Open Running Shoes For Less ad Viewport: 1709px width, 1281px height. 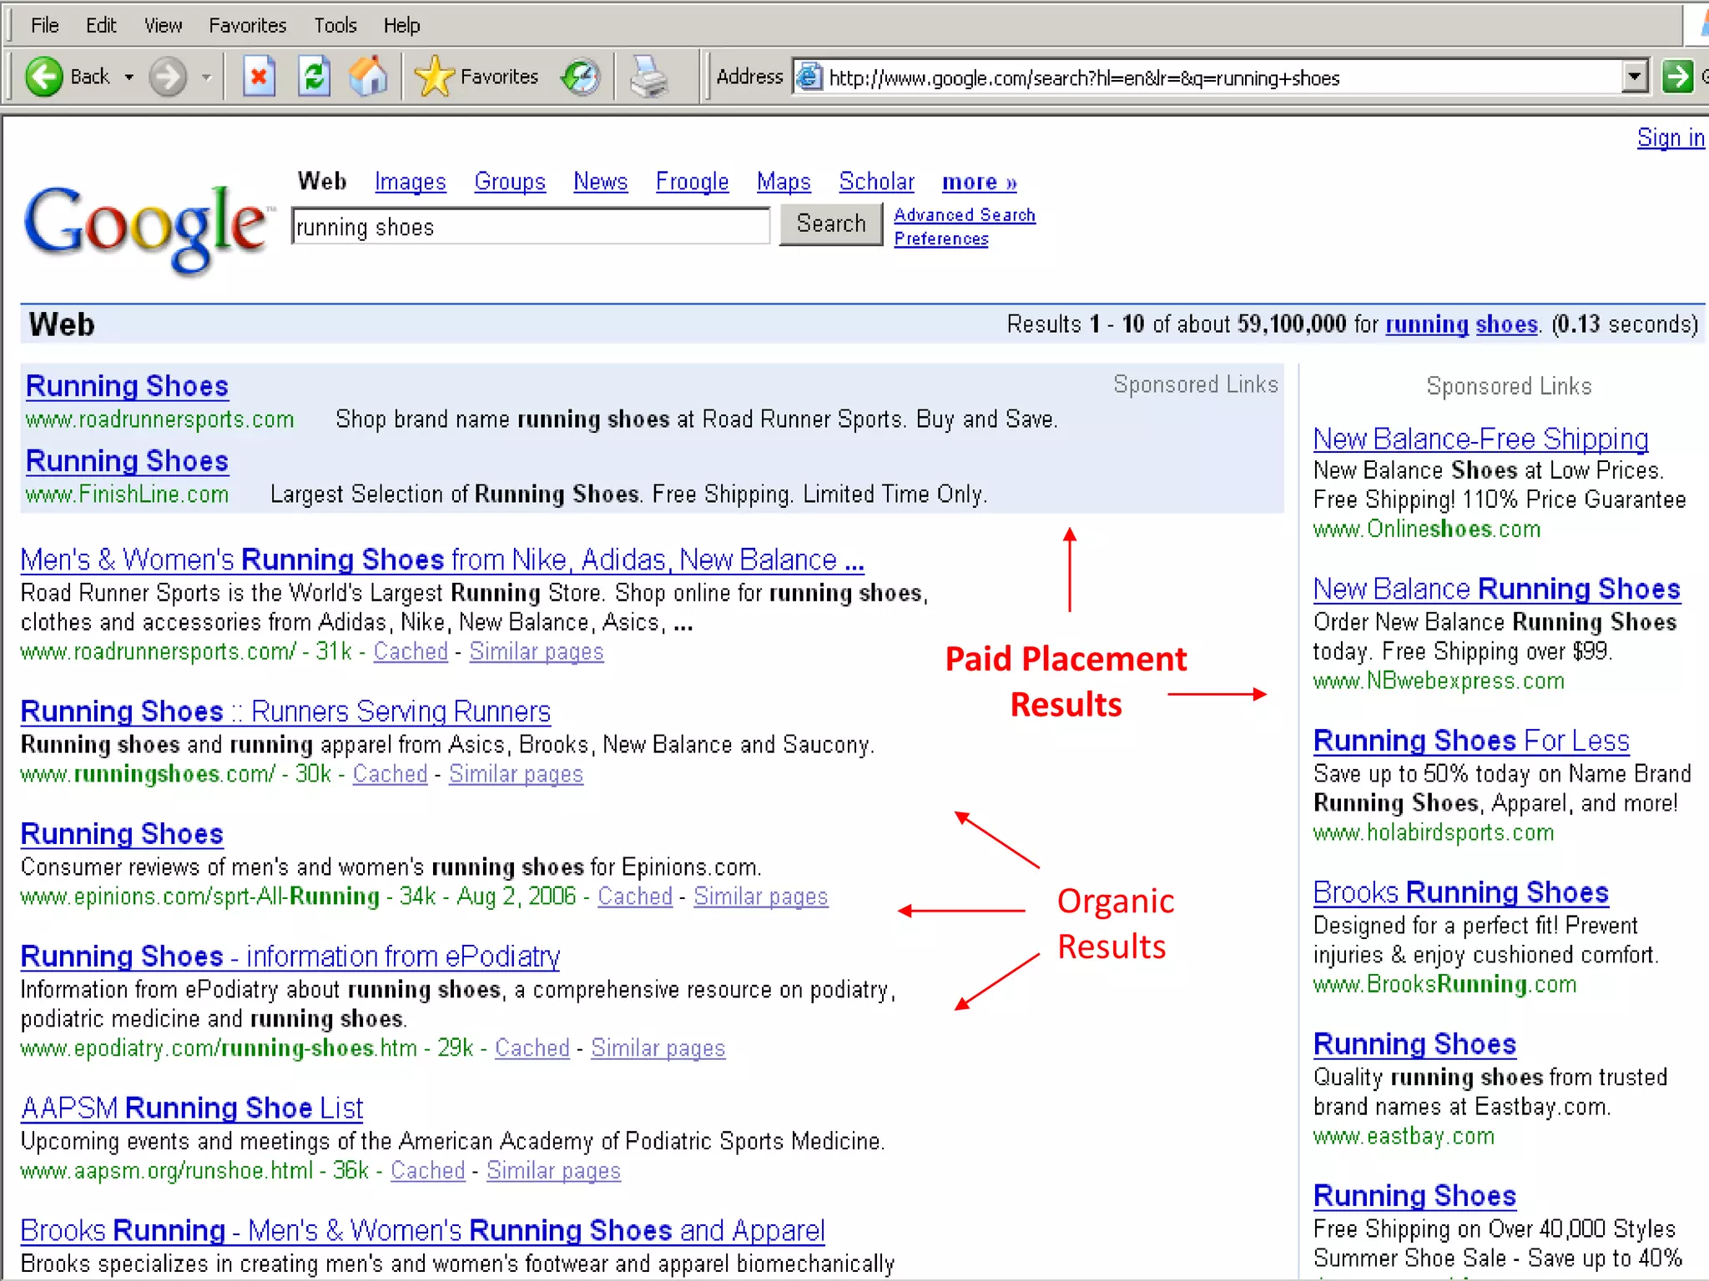tap(1471, 741)
